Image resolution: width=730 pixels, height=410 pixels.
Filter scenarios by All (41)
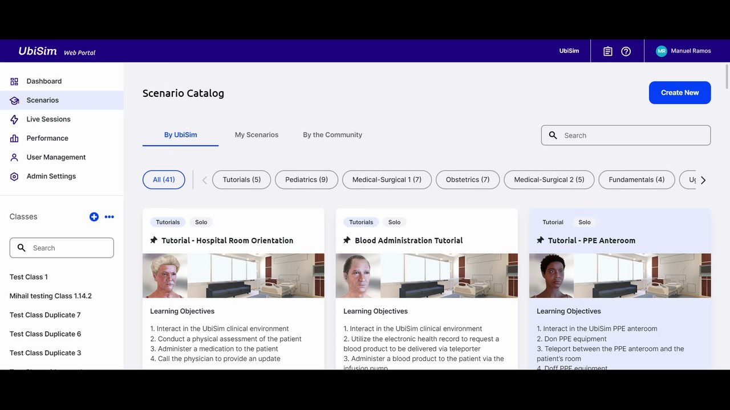coord(164,179)
